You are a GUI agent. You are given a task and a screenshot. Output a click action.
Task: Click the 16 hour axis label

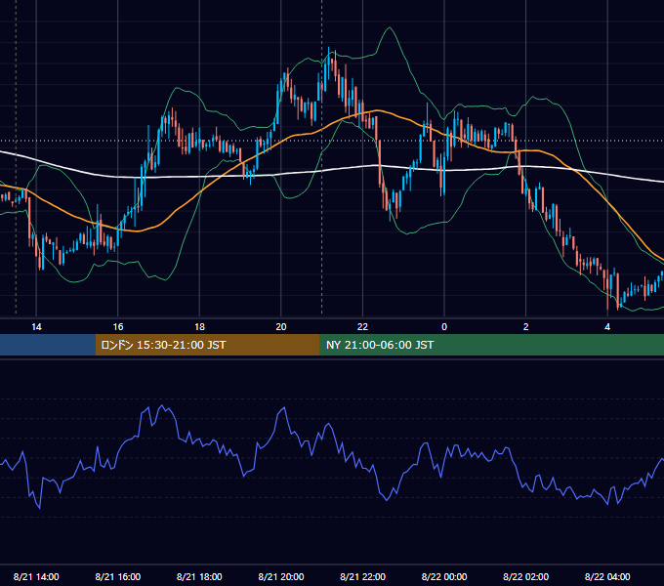tap(118, 327)
